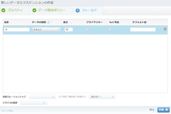Viewport: 171px width, 114px height.
Task: Click the 作成 button
Action: tap(163, 110)
